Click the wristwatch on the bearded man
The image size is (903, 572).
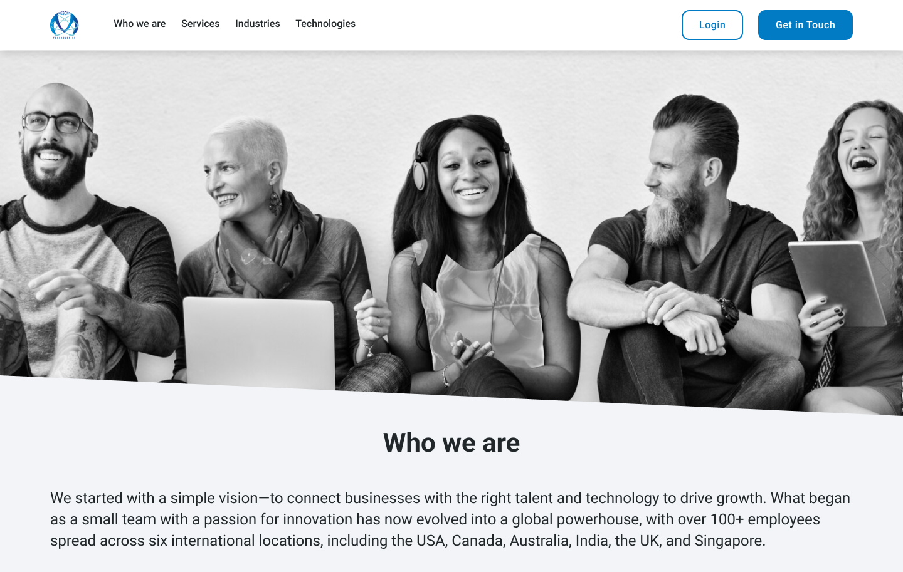[729, 315]
